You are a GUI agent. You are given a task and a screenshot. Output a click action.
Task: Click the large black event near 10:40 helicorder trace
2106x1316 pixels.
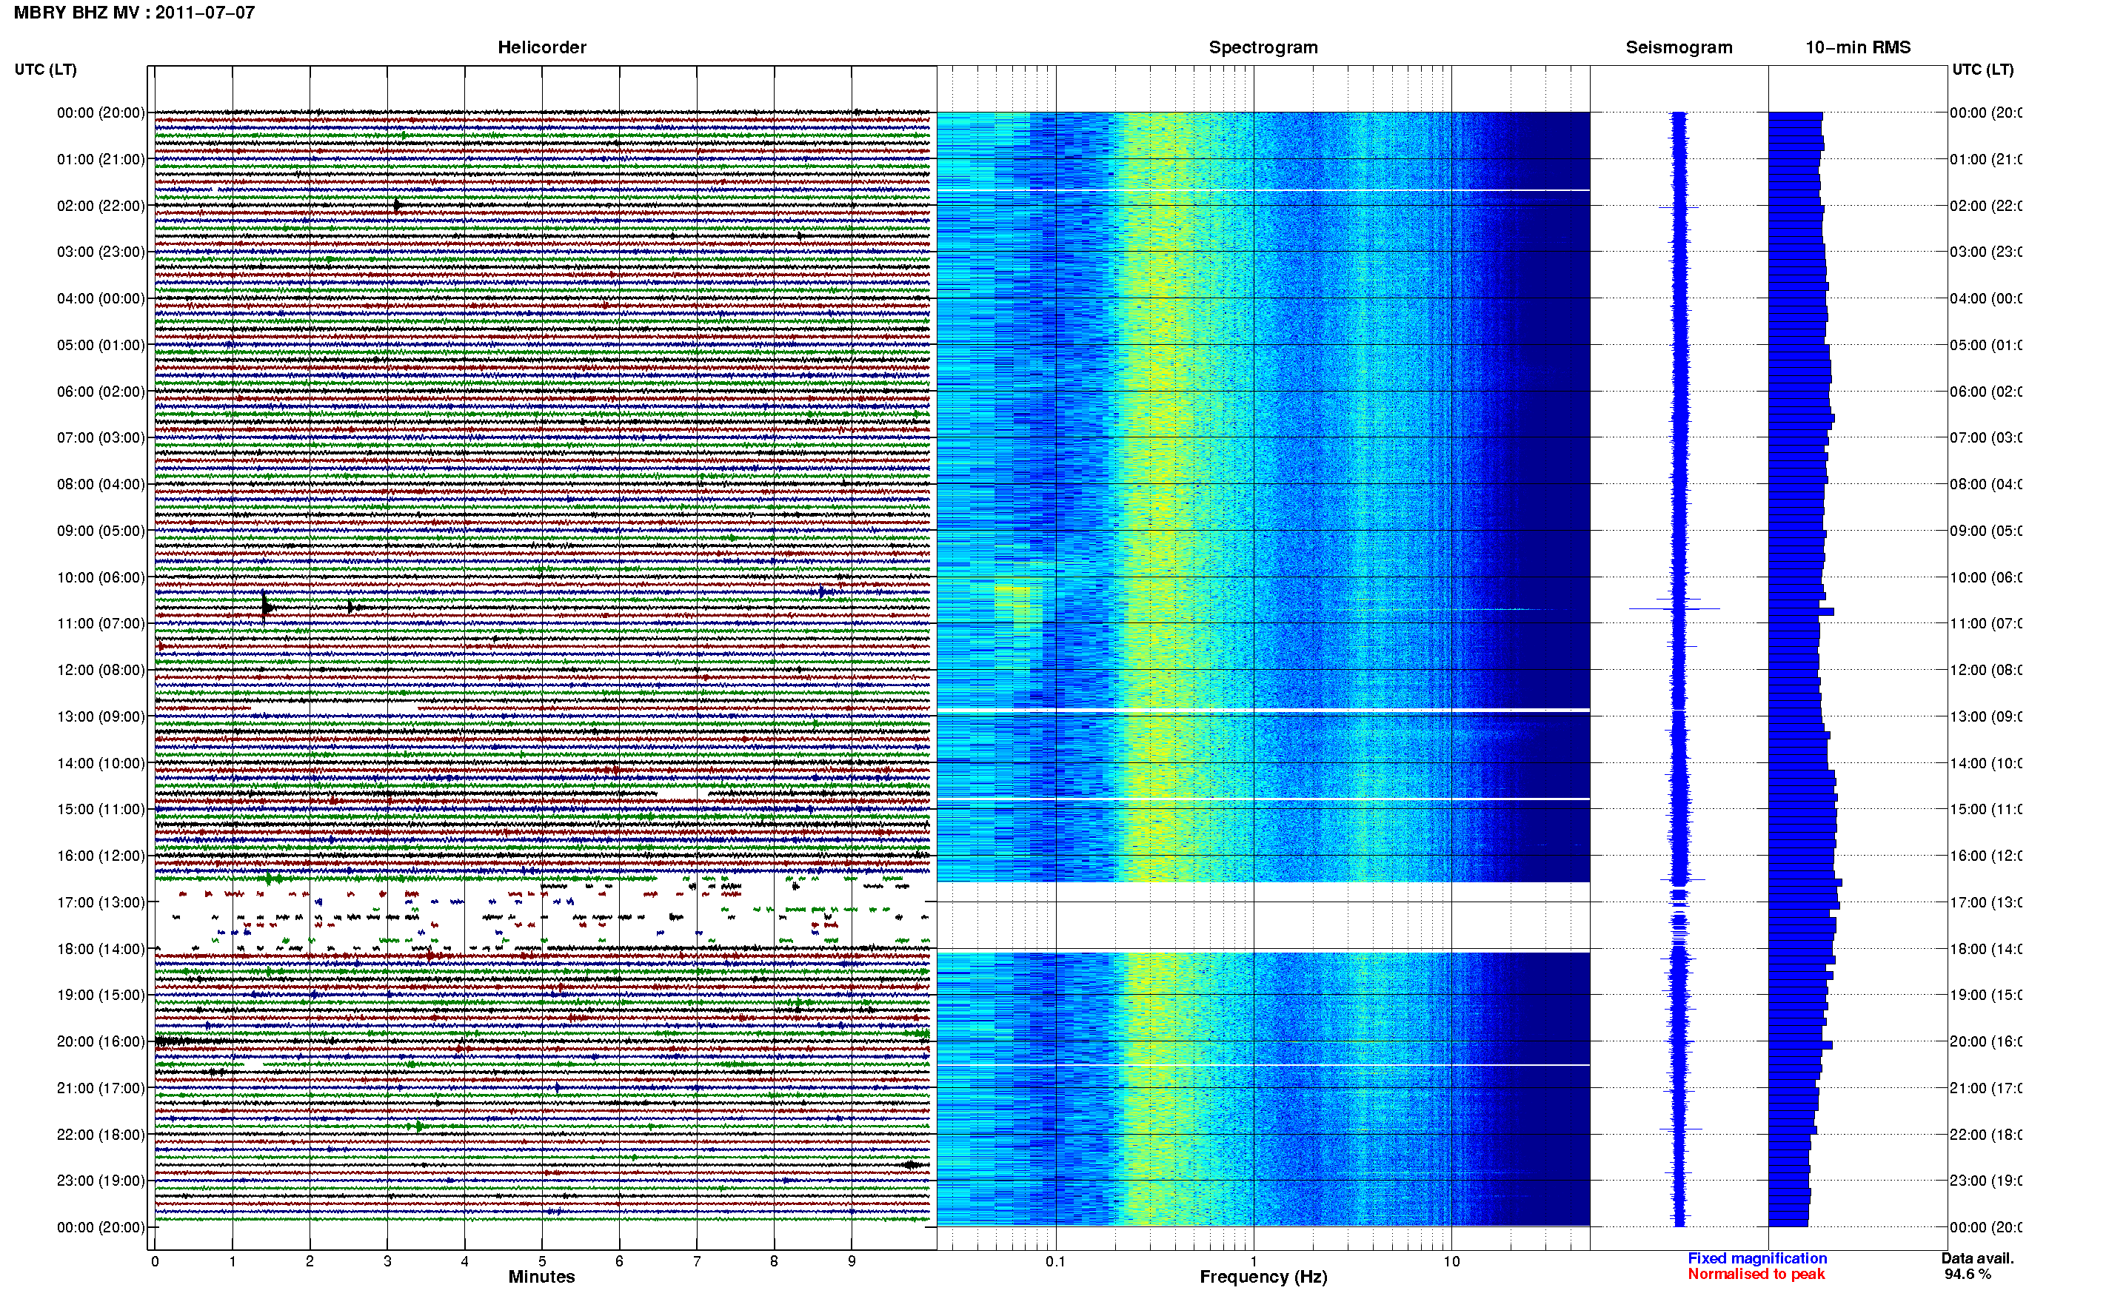tap(267, 607)
